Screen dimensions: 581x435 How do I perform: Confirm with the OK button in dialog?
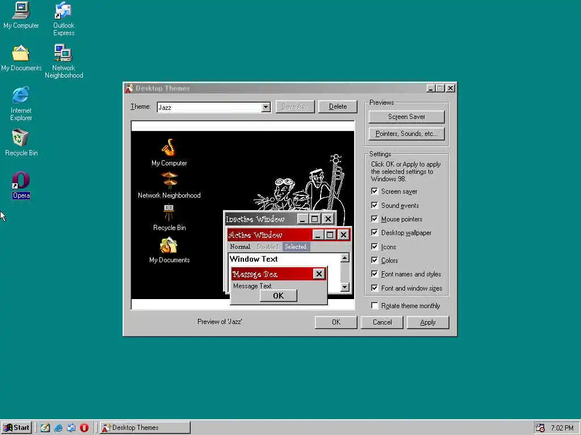(x=336, y=322)
